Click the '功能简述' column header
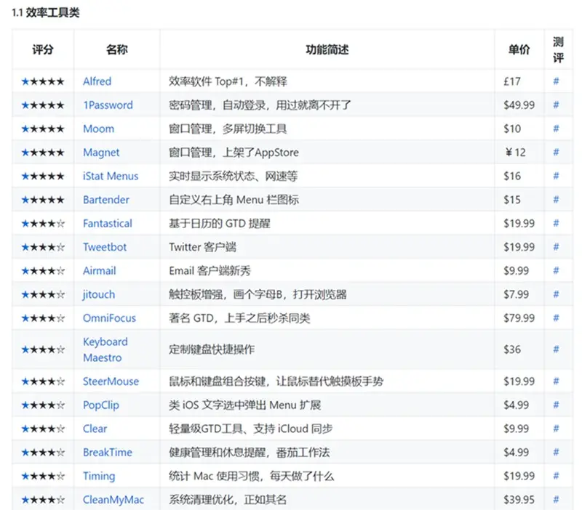 tap(327, 49)
